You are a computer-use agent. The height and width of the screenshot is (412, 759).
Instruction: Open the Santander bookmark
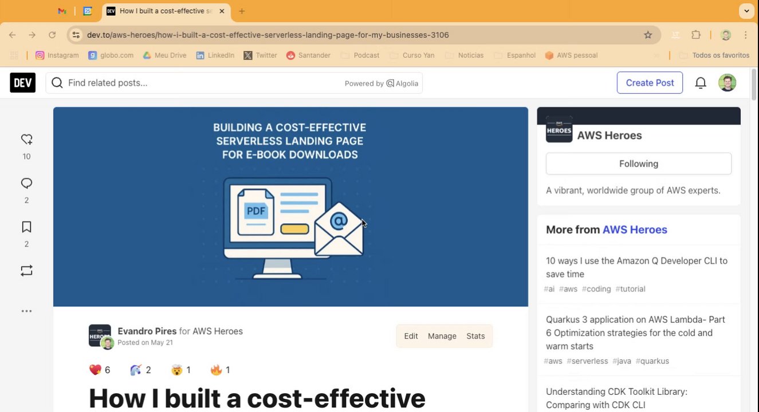[x=309, y=56]
